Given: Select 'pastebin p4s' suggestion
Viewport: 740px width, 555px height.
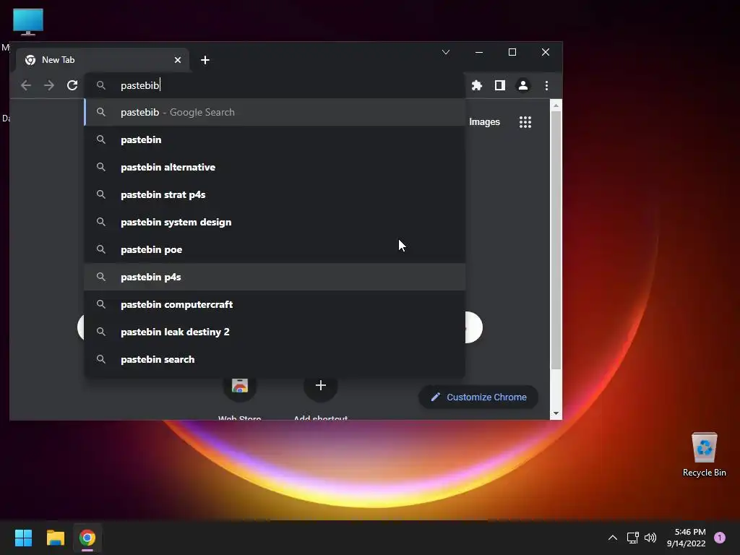Looking at the screenshot, I should coord(275,277).
